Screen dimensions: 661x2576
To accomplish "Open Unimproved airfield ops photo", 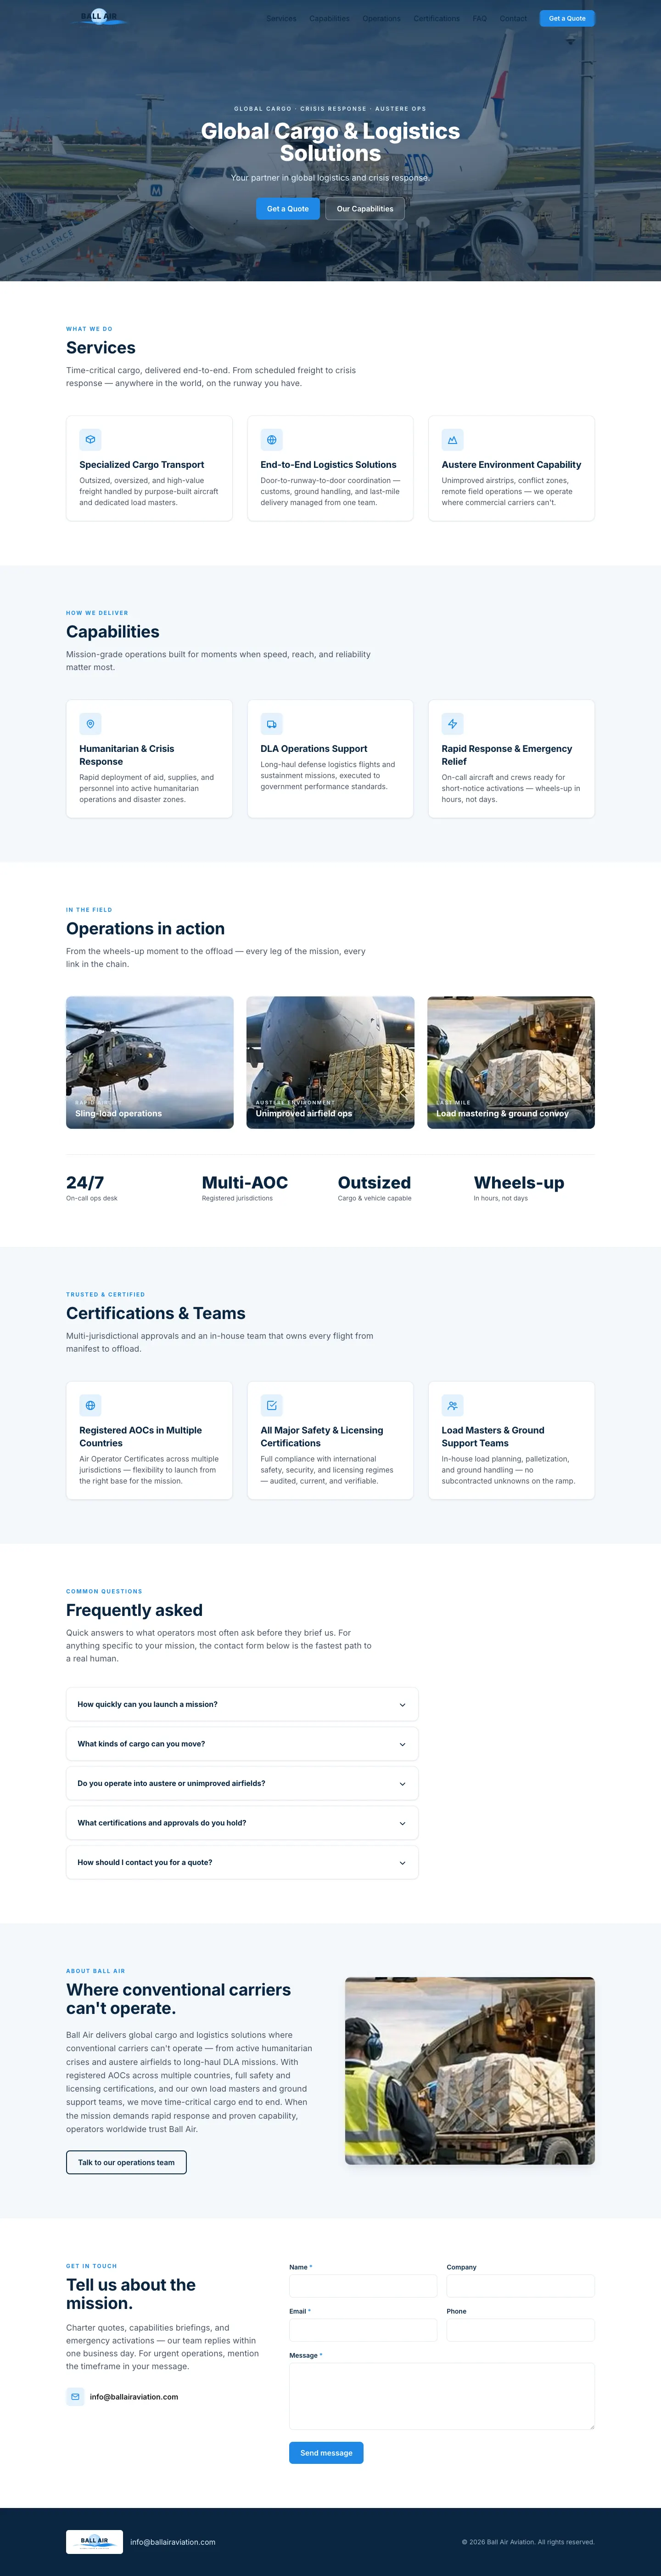I will point(330,1062).
